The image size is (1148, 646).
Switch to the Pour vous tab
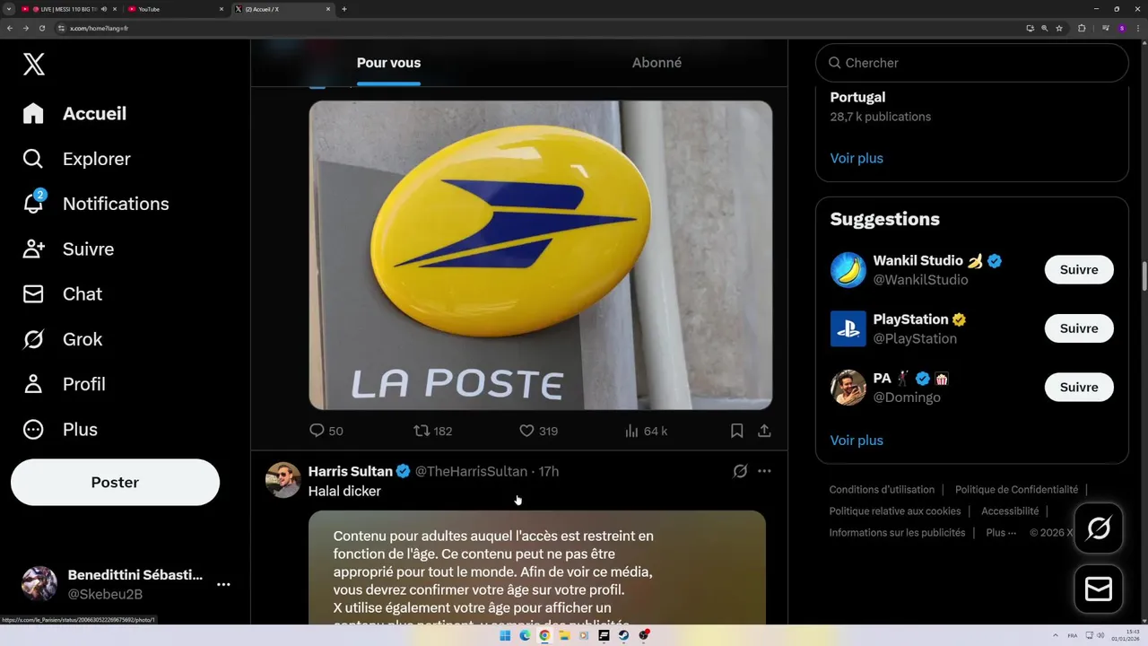[388, 63]
